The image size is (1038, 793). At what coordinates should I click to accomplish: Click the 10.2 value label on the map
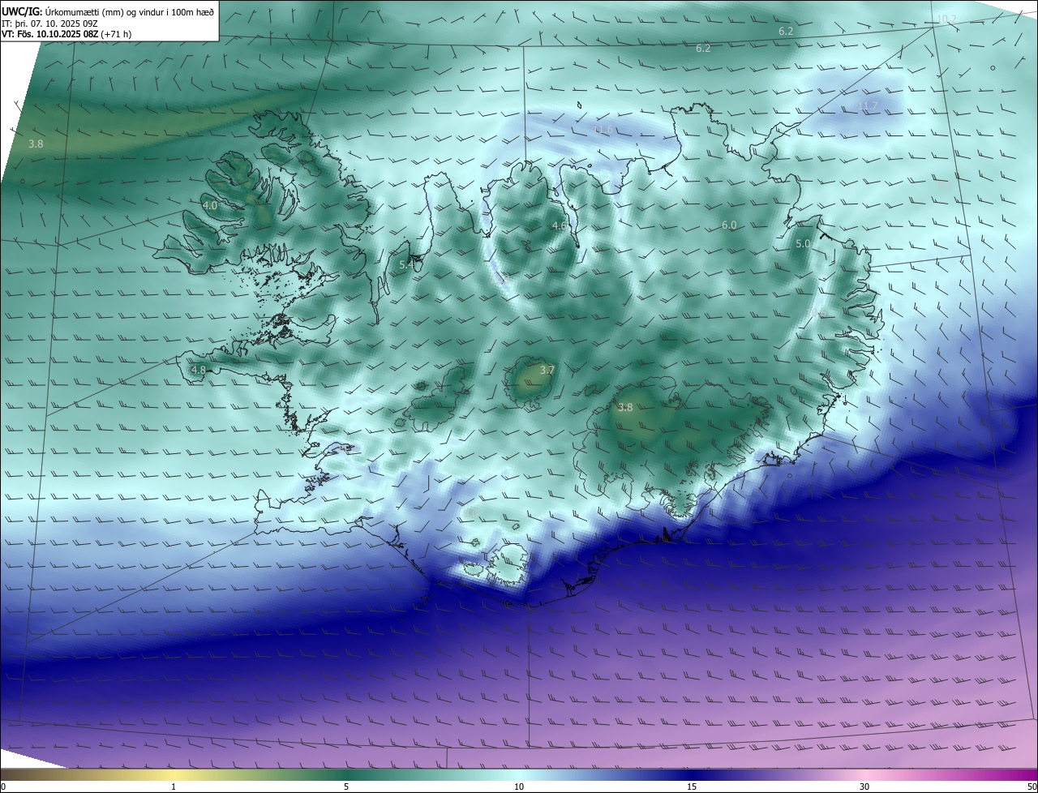tap(946, 19)
